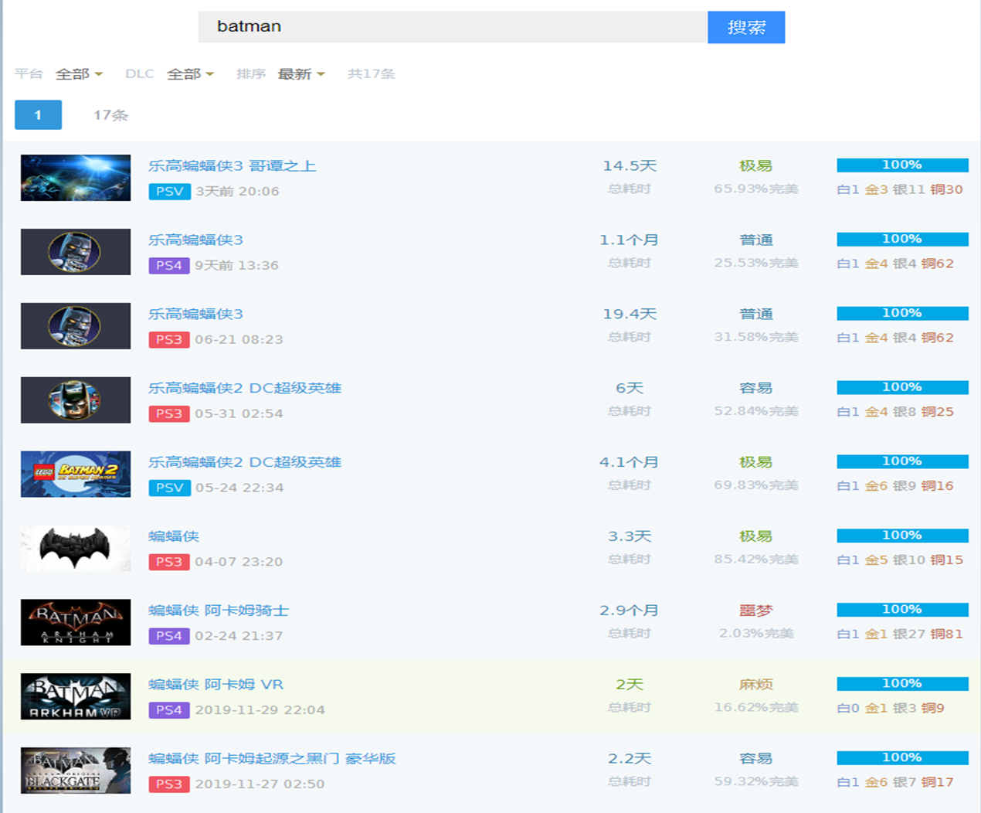Click the 1.1个月 total time value

click(x=630, y=240)
